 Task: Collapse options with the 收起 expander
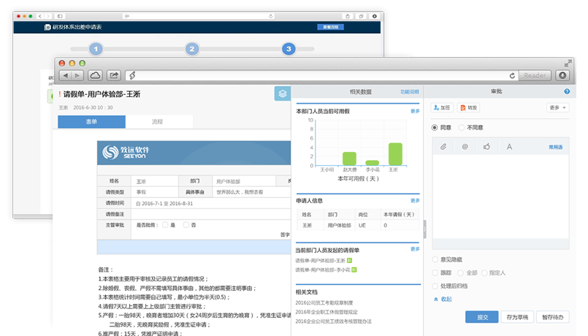pos(443,299)
